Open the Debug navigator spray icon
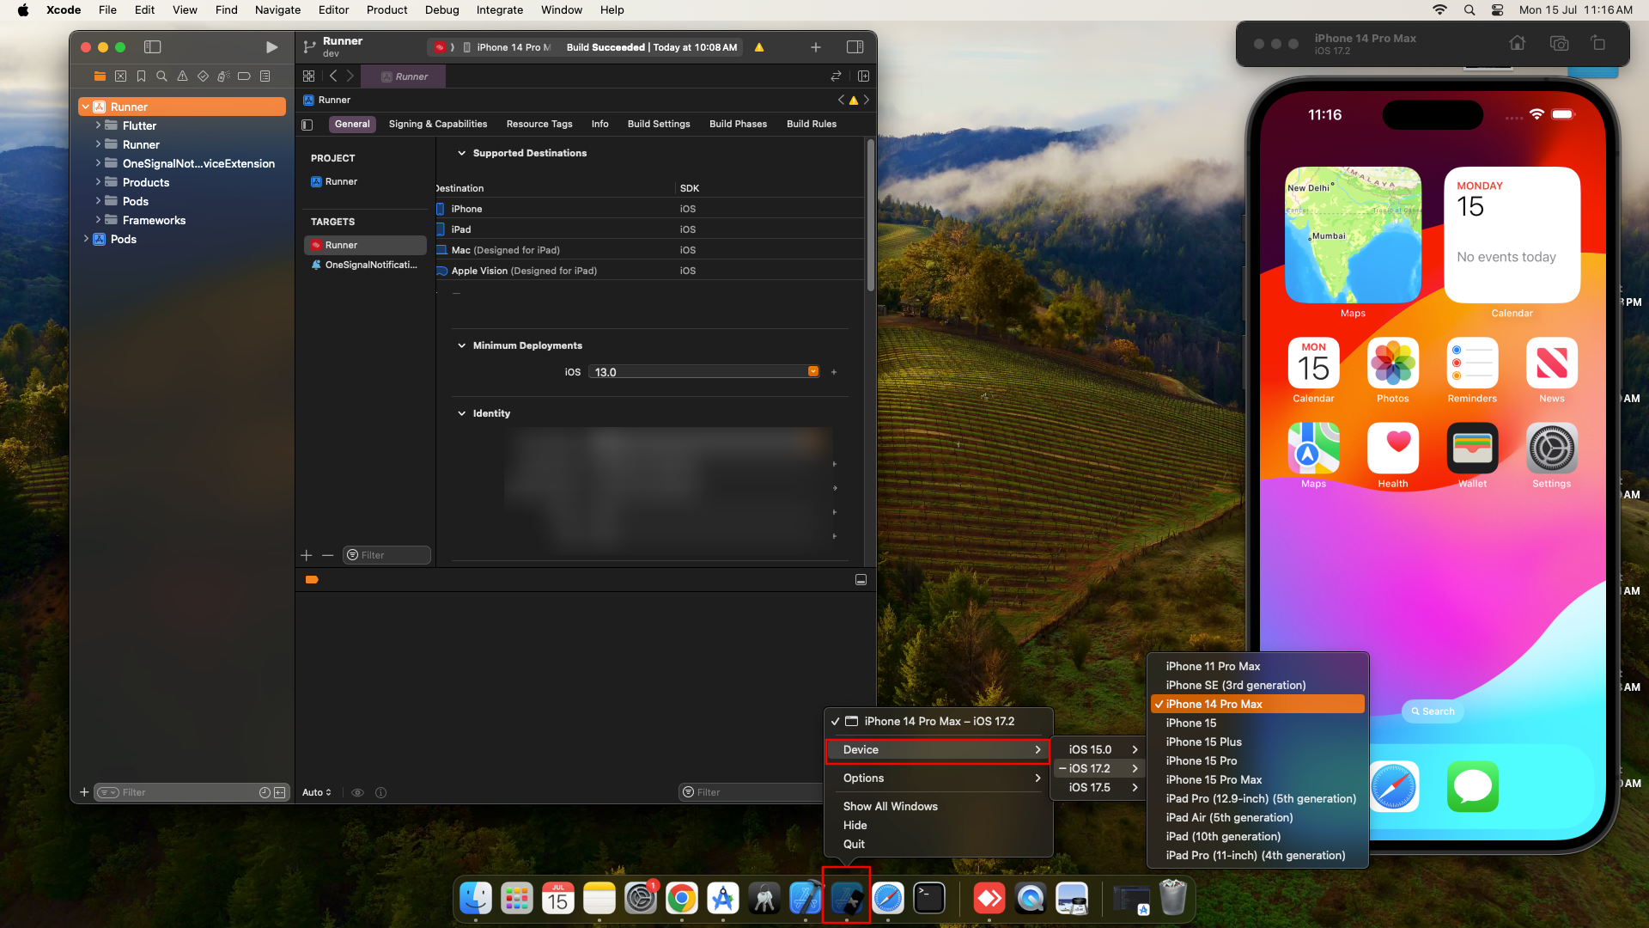The image size is (1649, 928). (x=223, y=76)
